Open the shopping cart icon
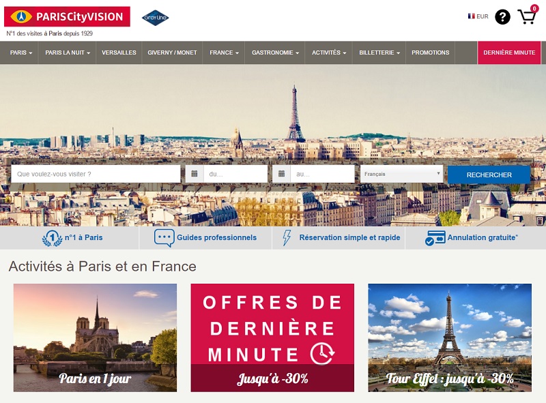Viewport: 546px width, 403px height. click(527, 16)
